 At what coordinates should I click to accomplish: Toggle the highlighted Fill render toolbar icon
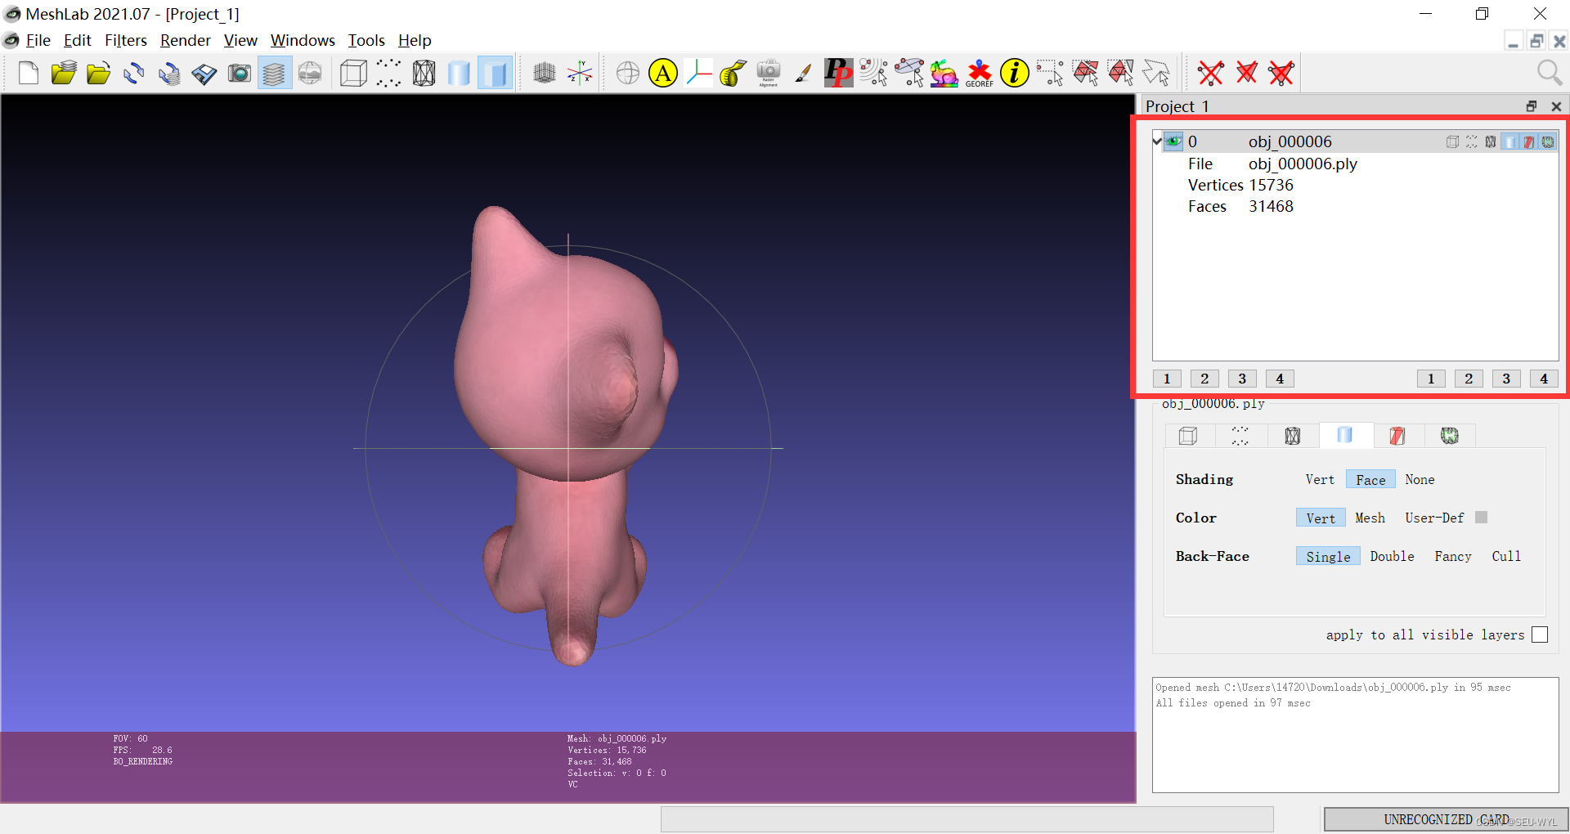point(495,74)
